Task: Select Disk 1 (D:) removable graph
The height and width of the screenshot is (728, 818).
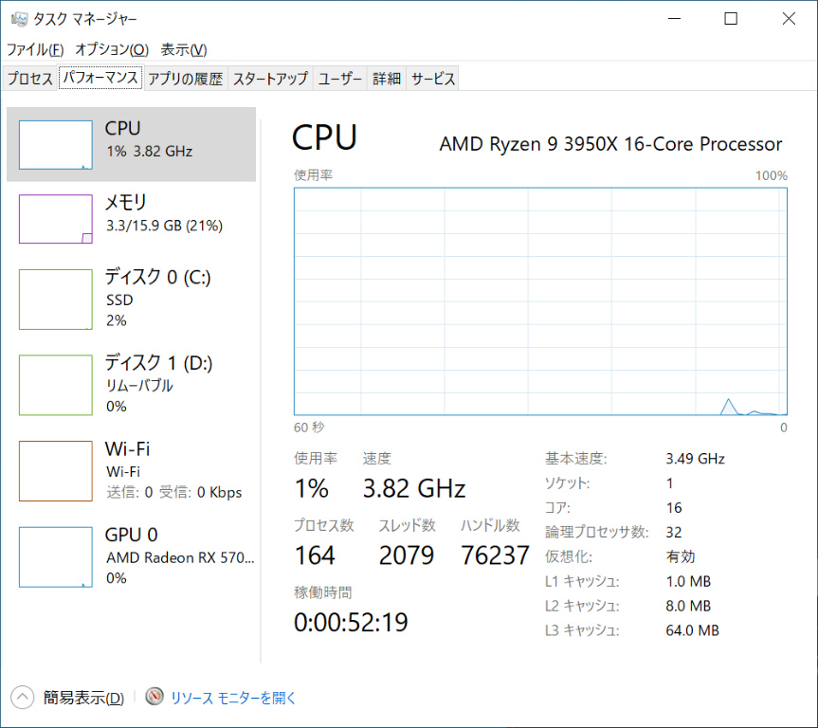Action: coord(56,385)
